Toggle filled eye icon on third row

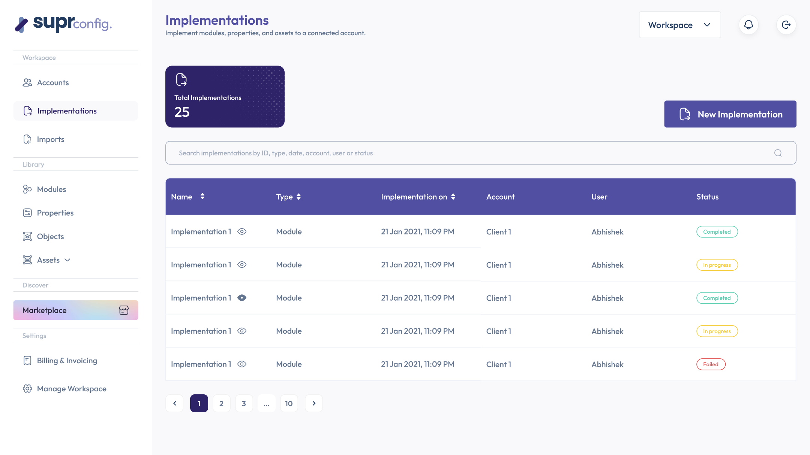point(242,298)
